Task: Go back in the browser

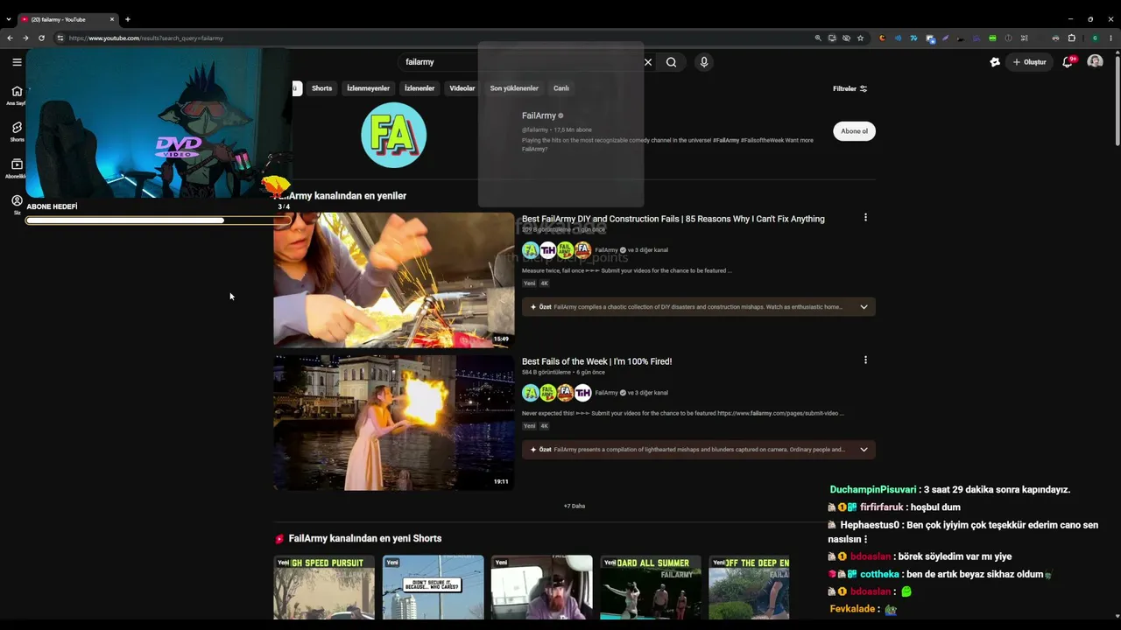Action: [10, 38]
